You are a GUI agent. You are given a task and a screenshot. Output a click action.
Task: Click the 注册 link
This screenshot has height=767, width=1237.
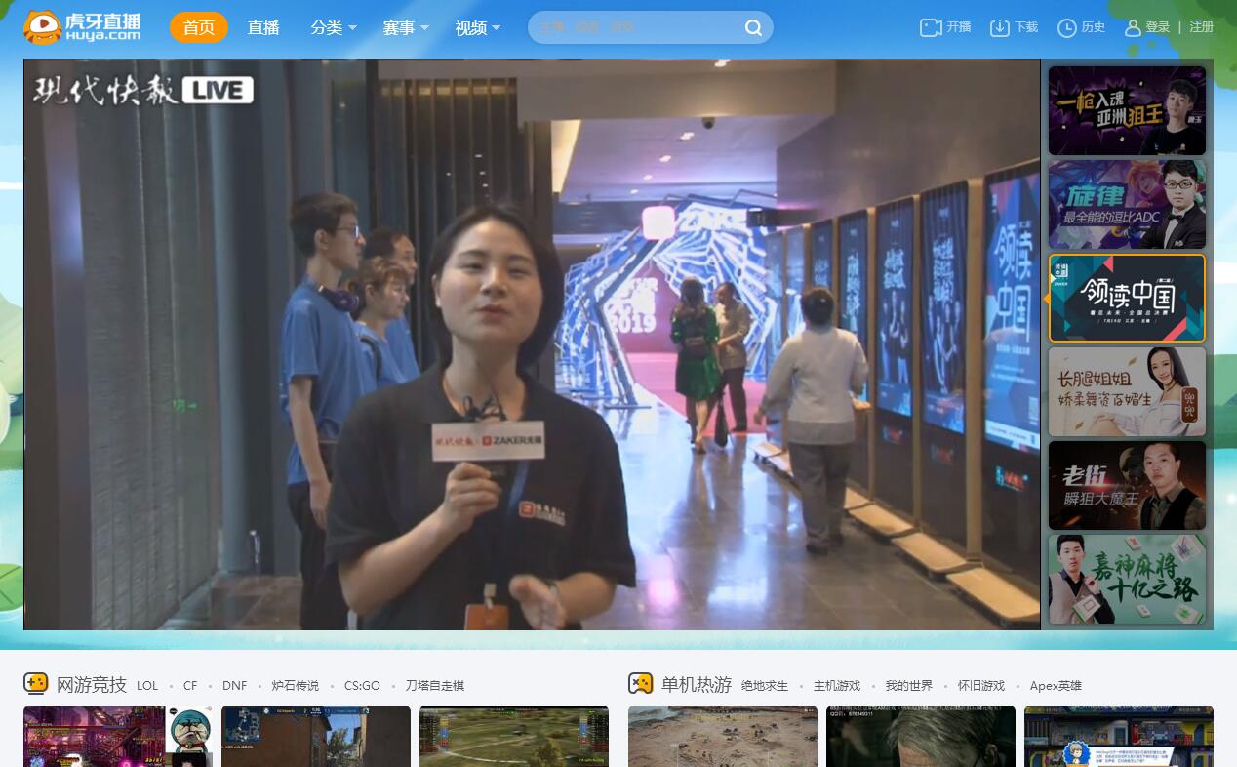click(1201, 27)
